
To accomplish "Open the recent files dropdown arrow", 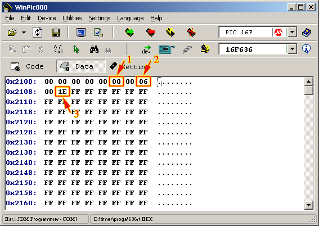I will click(x=24, y=33).
